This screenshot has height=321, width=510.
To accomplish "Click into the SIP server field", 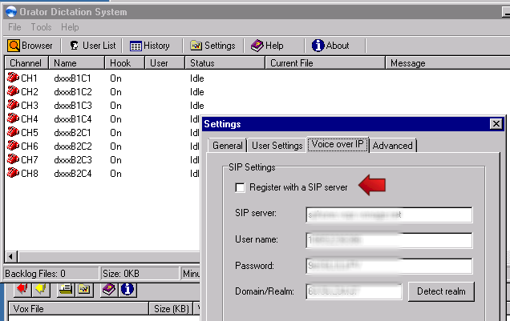I will (389, 215).
